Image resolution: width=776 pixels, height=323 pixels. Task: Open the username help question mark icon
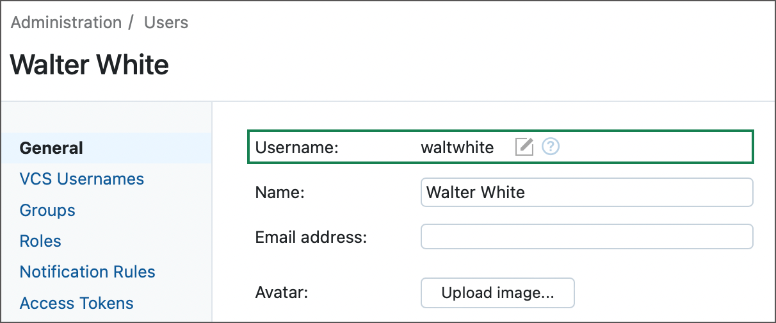pyautogui.click(x=551, y=147)
